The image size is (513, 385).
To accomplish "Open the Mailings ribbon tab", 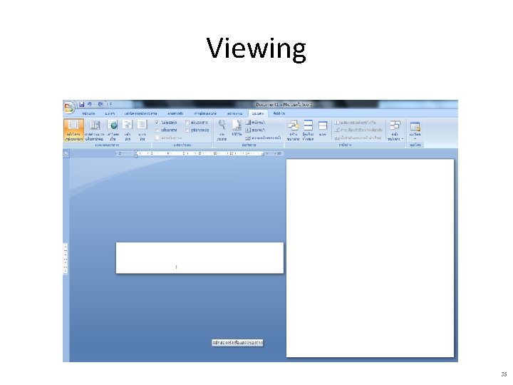I will (x=205, y=113).
